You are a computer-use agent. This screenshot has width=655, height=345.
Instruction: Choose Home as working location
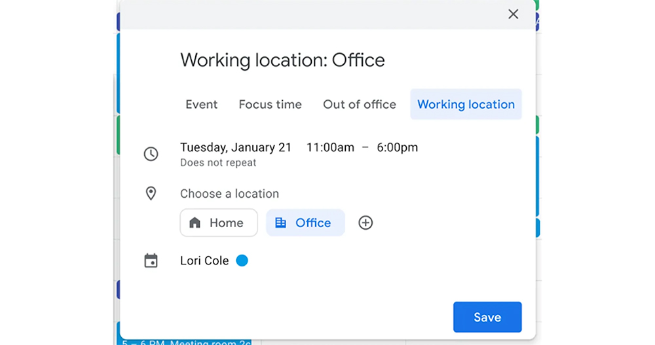tap(219, 223)
